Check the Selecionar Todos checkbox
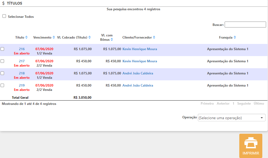Screen dimensions: 268x158 click(4, 16)
